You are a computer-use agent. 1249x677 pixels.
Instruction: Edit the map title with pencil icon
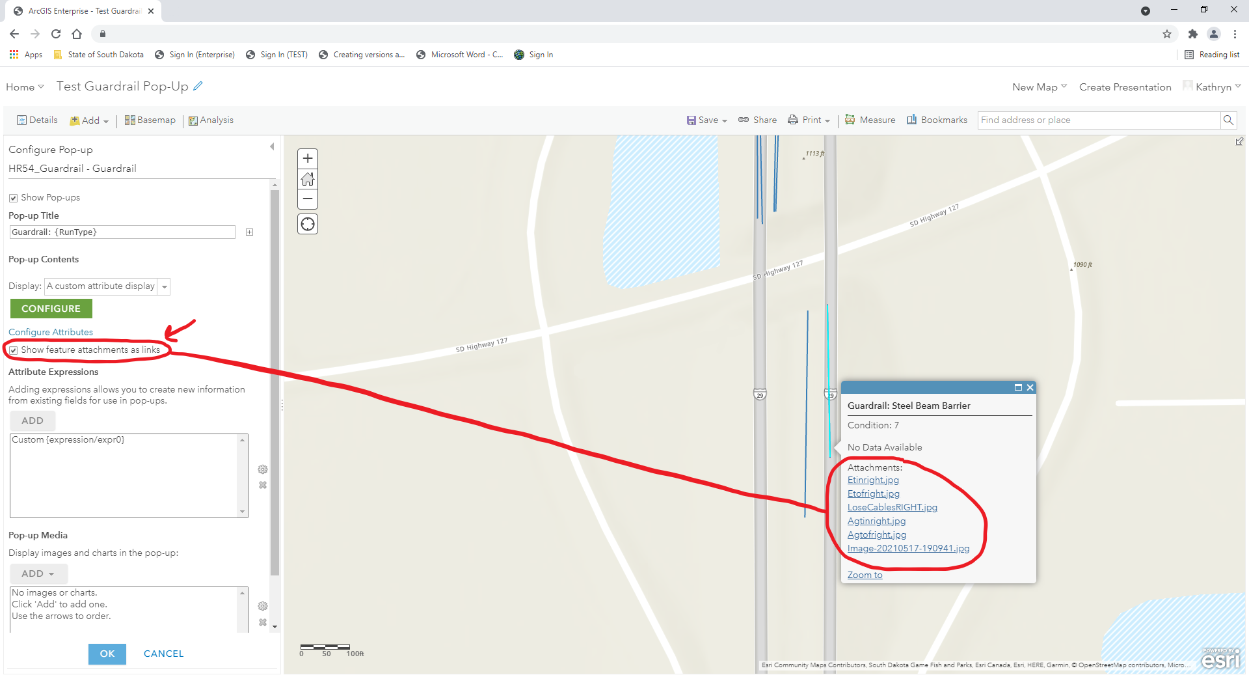click(x=198, y=86)
